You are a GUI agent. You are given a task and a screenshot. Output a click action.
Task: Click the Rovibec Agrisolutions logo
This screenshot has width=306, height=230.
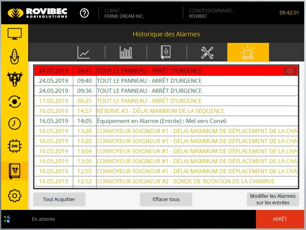(37, 13)
